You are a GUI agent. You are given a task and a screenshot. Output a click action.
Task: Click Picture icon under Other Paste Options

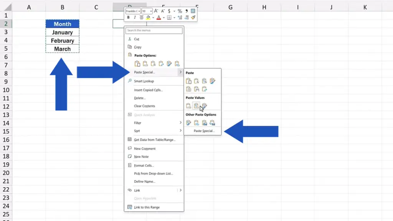pos(205,123)
